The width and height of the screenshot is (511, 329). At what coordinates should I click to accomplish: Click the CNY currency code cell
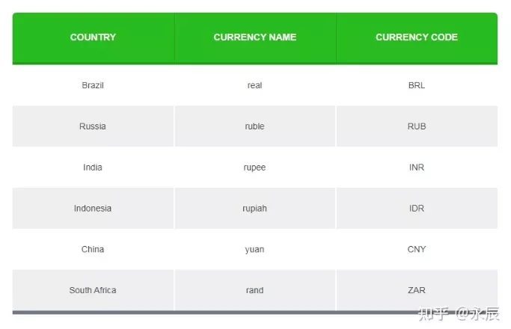(x=417, y=249)
